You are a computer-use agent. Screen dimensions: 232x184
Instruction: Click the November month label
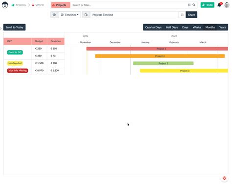pos(85,42)
